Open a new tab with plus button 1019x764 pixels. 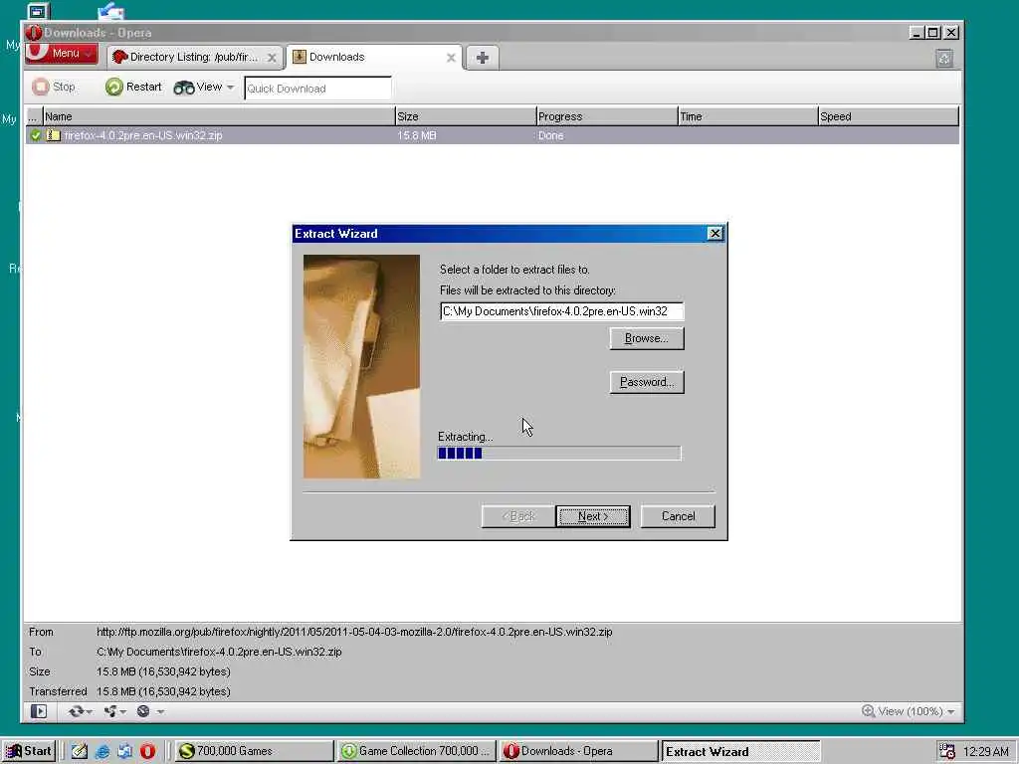(x=483, y=58)
